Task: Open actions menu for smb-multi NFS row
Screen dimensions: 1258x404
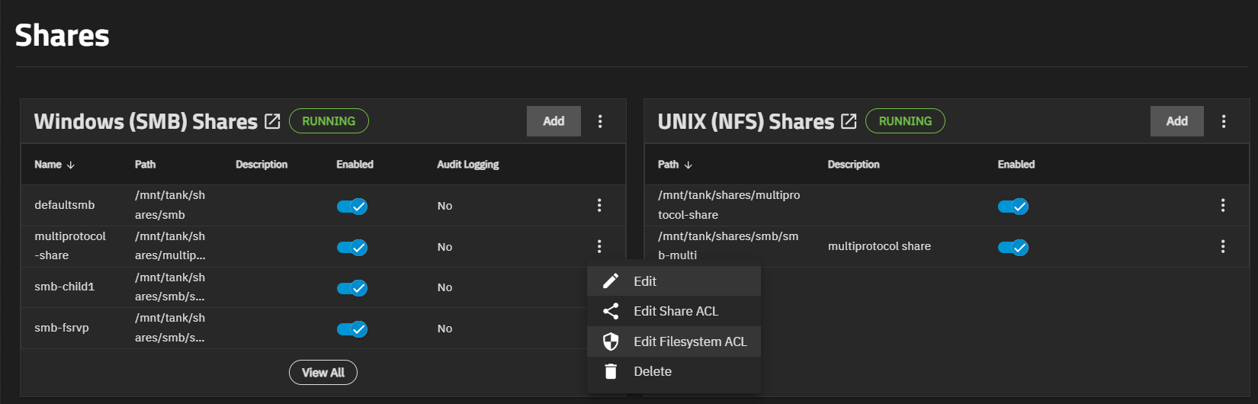Action: (x=1223, y=246)
